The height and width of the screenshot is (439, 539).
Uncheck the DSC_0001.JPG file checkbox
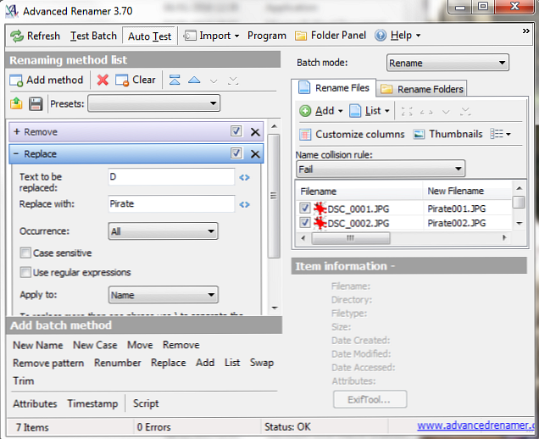pyautogui.click(x=305, y=208)
